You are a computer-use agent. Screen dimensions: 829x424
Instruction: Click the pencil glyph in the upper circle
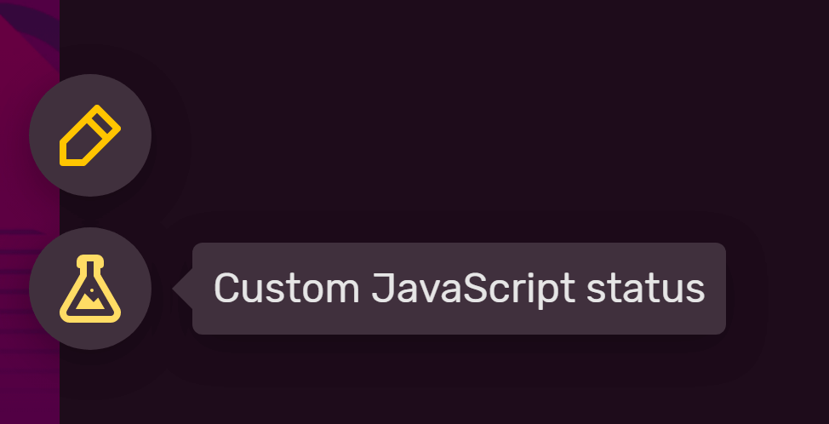[x=90, y=135]
